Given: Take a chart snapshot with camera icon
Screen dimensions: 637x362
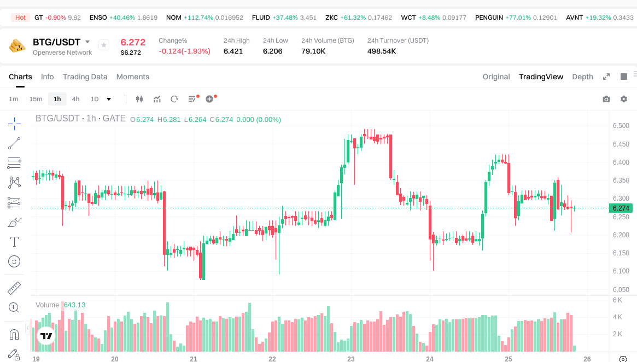Looking at the screenshot, I should point(606,99).
